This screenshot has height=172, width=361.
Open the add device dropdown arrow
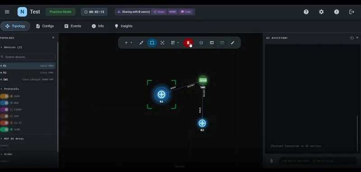131,43
